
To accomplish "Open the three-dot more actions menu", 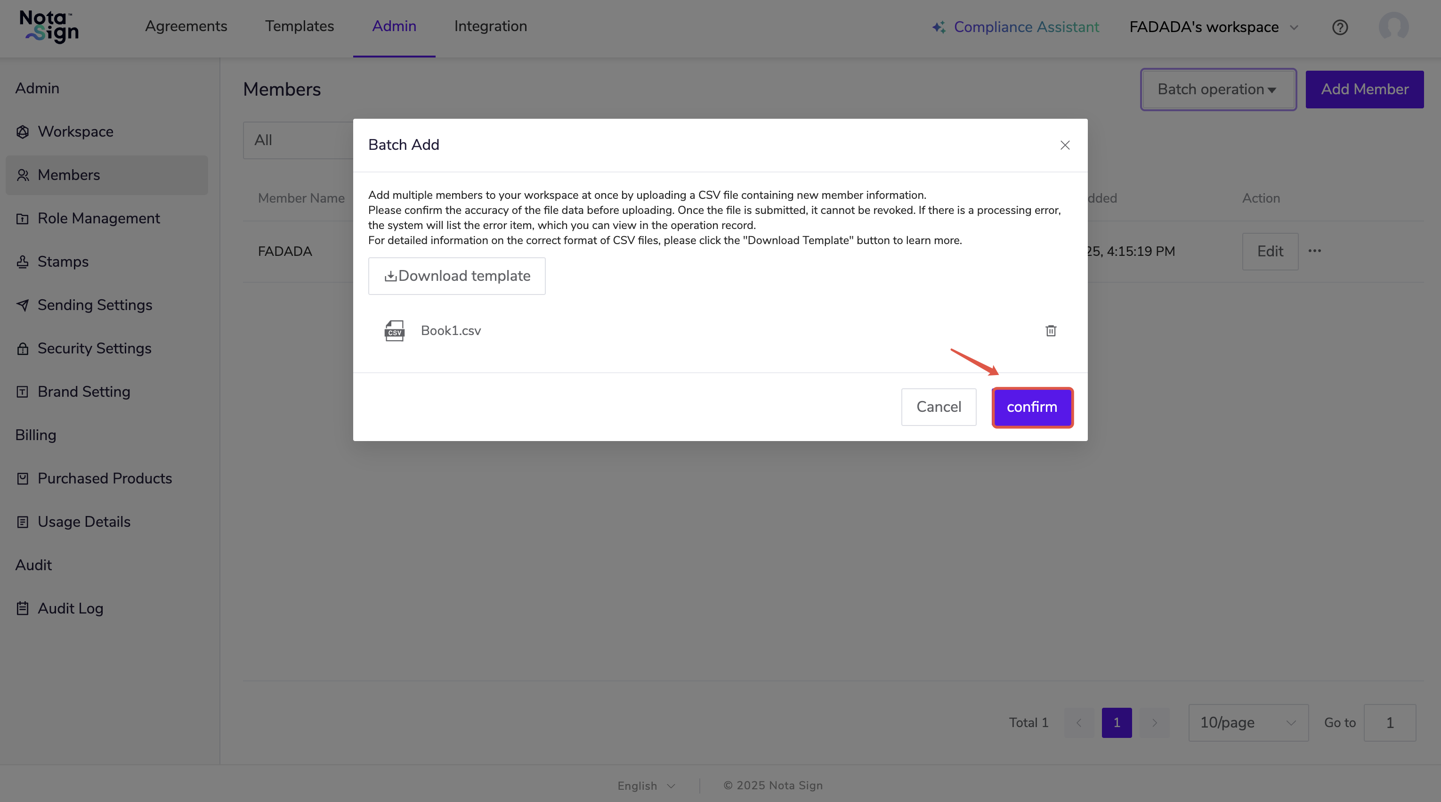I will 1315,251.
